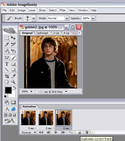Click the rollover preview hand icon
The width and height of the screenshot is (125, 141).
(7, 109)
